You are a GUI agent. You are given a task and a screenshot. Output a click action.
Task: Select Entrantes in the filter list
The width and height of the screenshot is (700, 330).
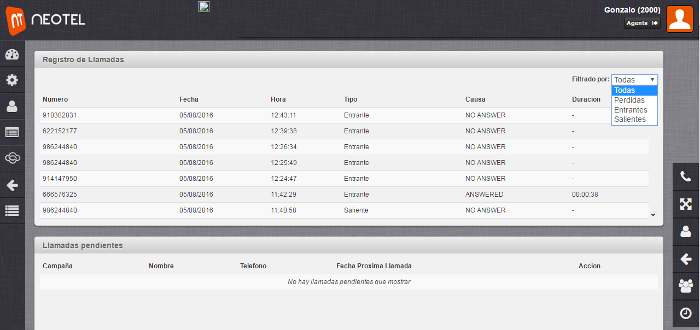631,110
